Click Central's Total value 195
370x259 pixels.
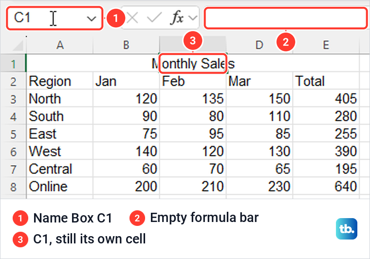326,168
